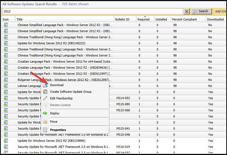Clear the search box with the X button
Image resolution: width=227 pixels, height=155 pixels.
pos(187,11)
